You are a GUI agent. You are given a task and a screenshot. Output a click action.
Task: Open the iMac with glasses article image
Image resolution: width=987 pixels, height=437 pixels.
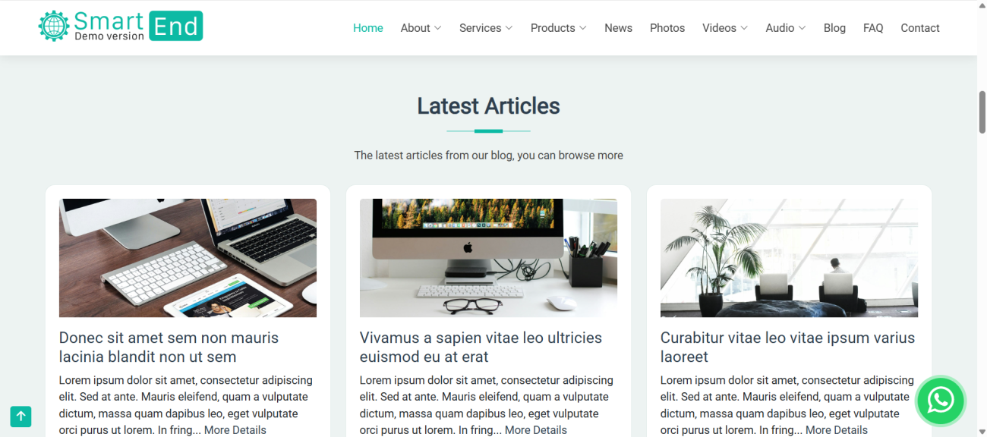(x=488, y=258)
